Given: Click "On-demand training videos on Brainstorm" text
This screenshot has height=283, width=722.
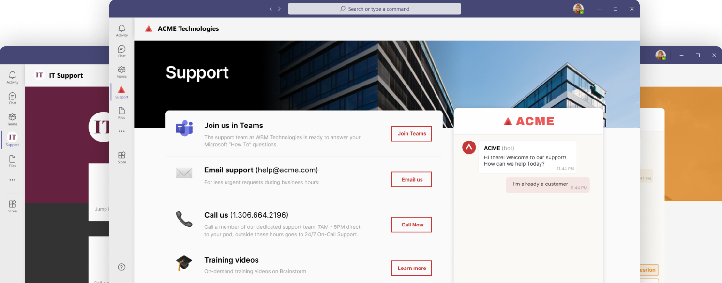Looking at the screenshot, I should 255,271.
